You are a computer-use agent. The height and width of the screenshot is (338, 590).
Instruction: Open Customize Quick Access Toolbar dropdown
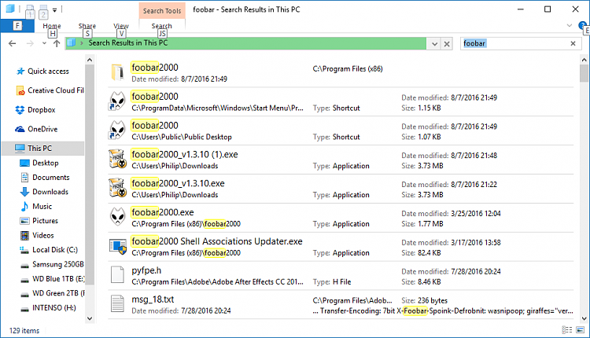(54, 10)
